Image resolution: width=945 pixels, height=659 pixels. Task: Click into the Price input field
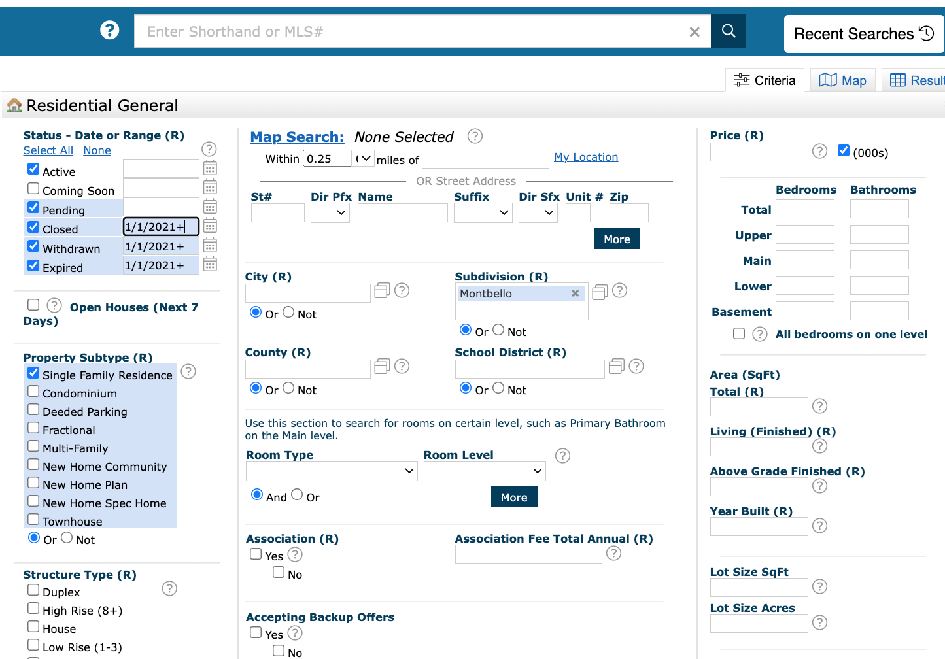click(x=759, y=152)
